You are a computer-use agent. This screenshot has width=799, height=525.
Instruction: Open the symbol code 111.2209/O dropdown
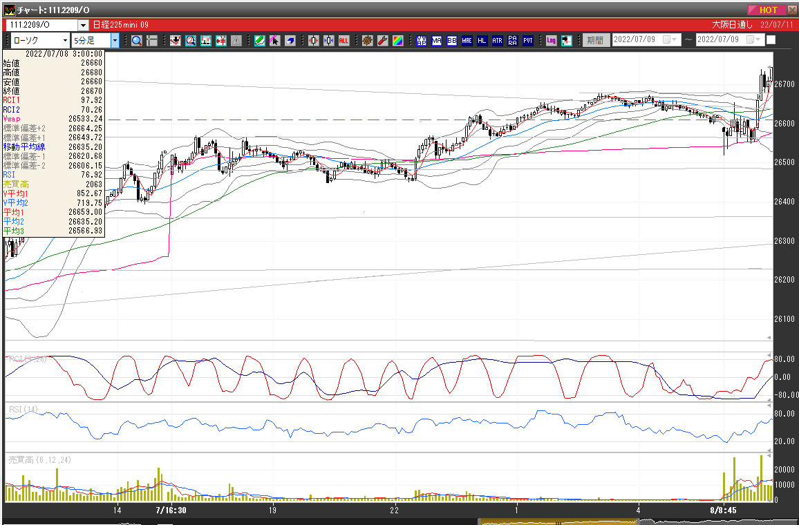coord(83,25)
